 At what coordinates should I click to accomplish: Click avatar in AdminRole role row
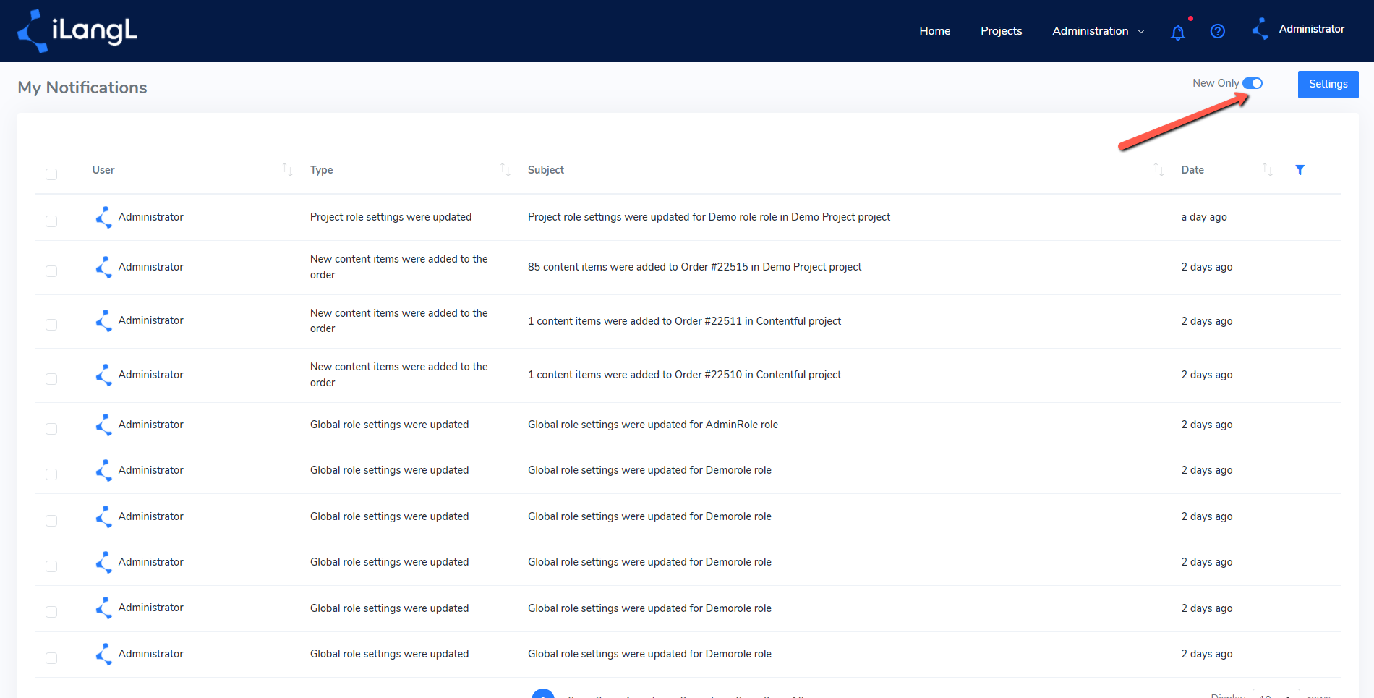[104, 425]
